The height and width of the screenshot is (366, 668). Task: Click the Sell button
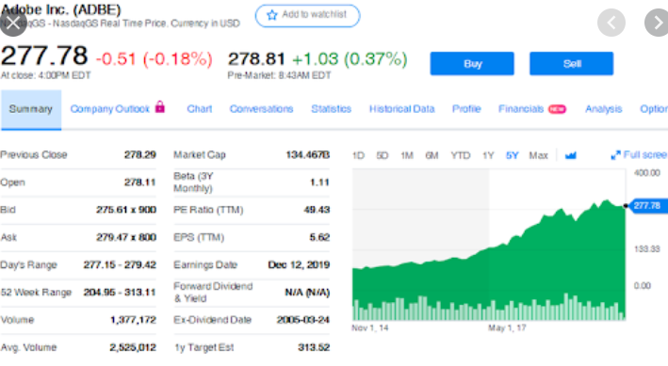(571, 63)
